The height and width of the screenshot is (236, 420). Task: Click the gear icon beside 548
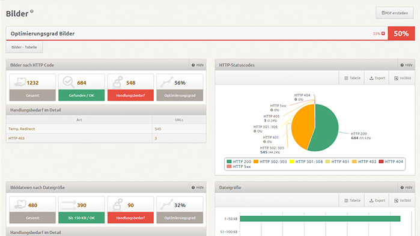118,82
